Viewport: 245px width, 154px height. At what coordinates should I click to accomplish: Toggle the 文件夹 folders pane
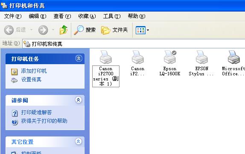pos(114,30)
